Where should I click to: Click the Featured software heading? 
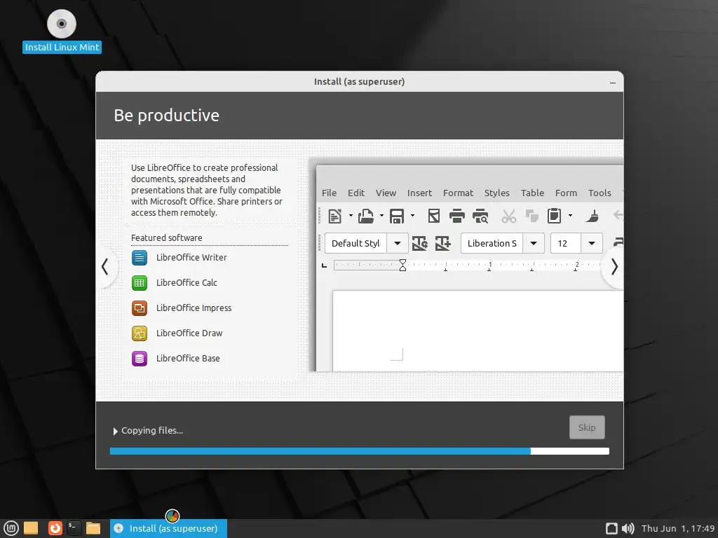coord(167,238)
